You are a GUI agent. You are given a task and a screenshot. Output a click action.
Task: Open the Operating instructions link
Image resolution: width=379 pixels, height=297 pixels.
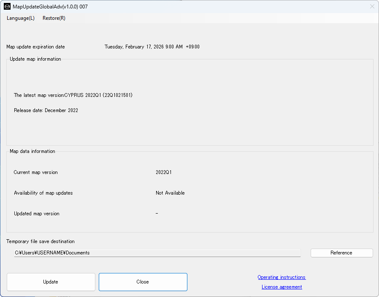(282, 277)
